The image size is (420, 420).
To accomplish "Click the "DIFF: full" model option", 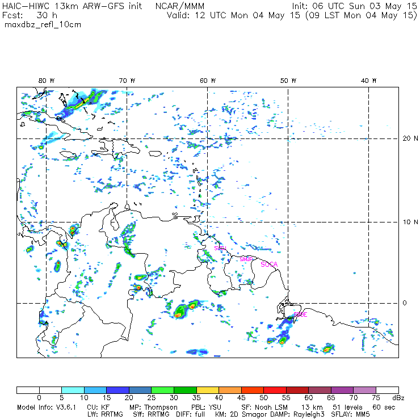I will [191, 414].
